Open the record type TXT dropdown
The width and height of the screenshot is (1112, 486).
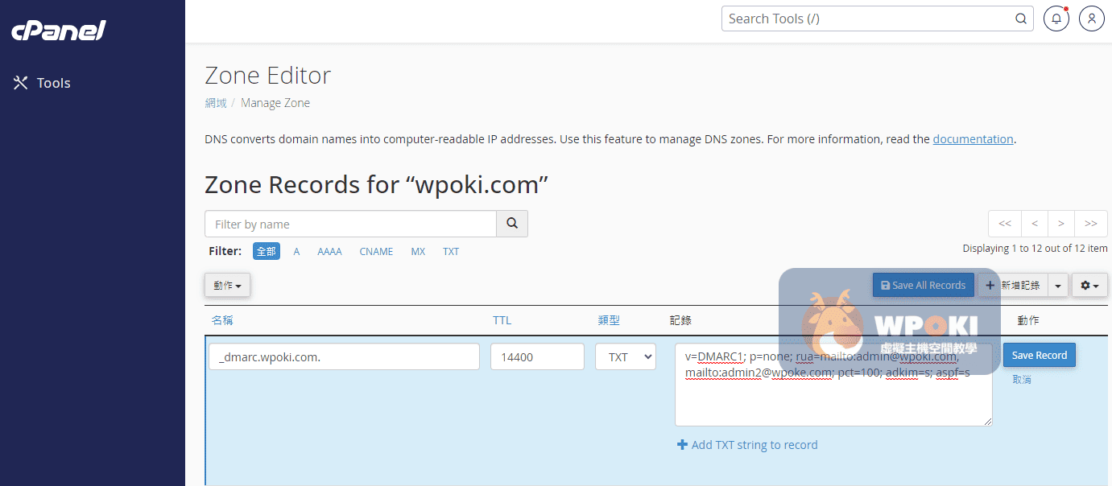626,356
